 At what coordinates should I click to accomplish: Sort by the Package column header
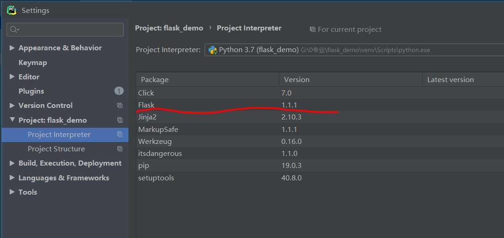tap(207, 79)
